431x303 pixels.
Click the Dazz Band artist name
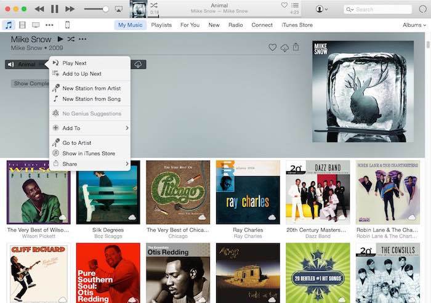318,236
